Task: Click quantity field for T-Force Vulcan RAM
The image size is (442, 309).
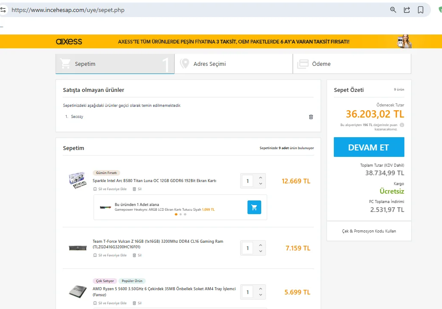Action: coord(248,248)
